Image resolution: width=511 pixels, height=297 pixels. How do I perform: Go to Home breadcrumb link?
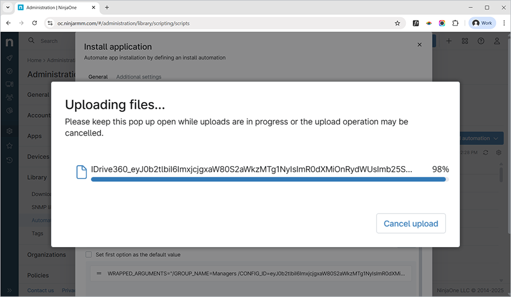point(34,60)
